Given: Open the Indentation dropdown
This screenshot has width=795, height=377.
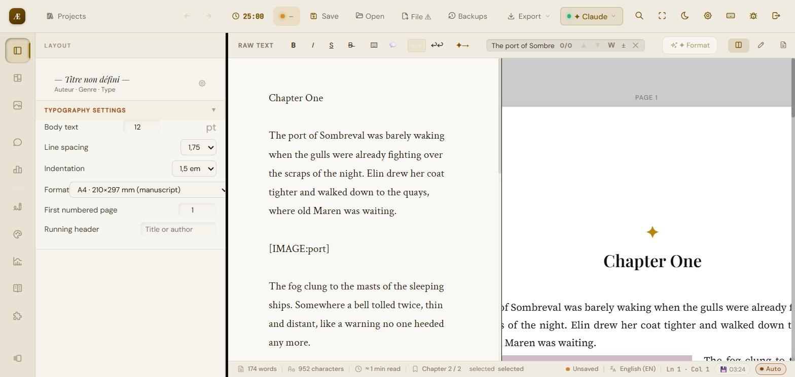Looking at the screenshot, I should (194, 169).
